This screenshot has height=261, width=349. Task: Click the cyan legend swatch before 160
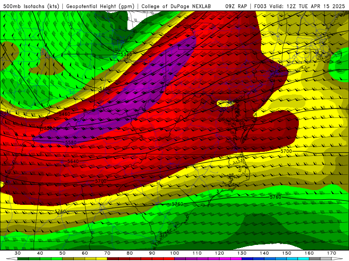tap(304, 259)
